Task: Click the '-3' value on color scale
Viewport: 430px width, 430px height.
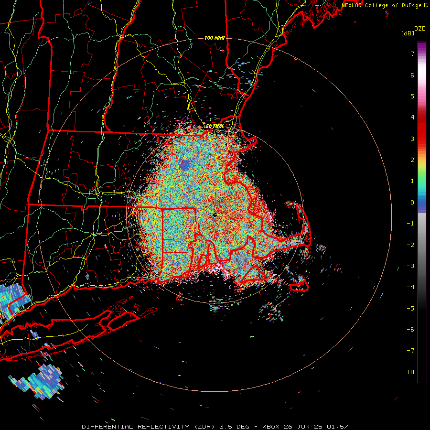Action: (x=410, y=266)
